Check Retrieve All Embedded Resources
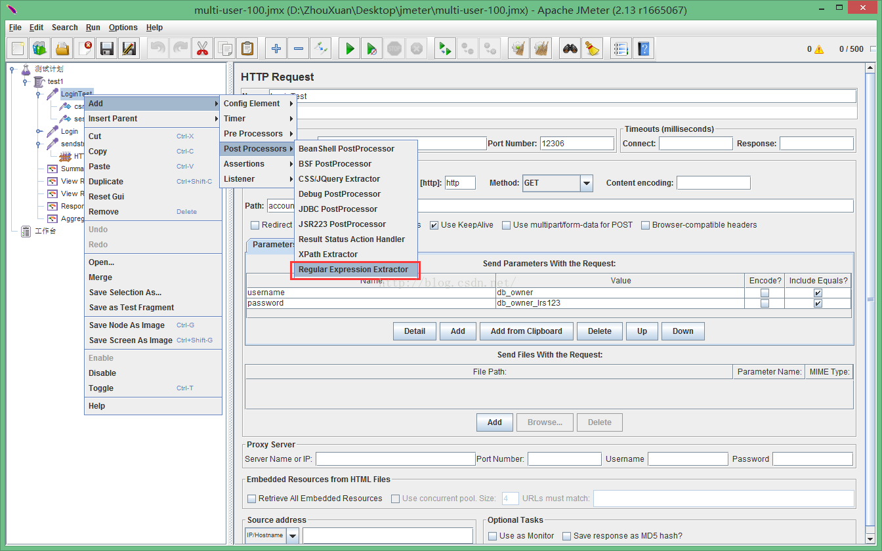The image size is (882, 551). [x=251, y=499]
